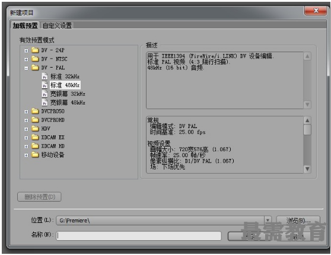Viewport: 331px width, 255px height.
Task: Expand the DVCPRO50 folder
Action: pos(26,111)
